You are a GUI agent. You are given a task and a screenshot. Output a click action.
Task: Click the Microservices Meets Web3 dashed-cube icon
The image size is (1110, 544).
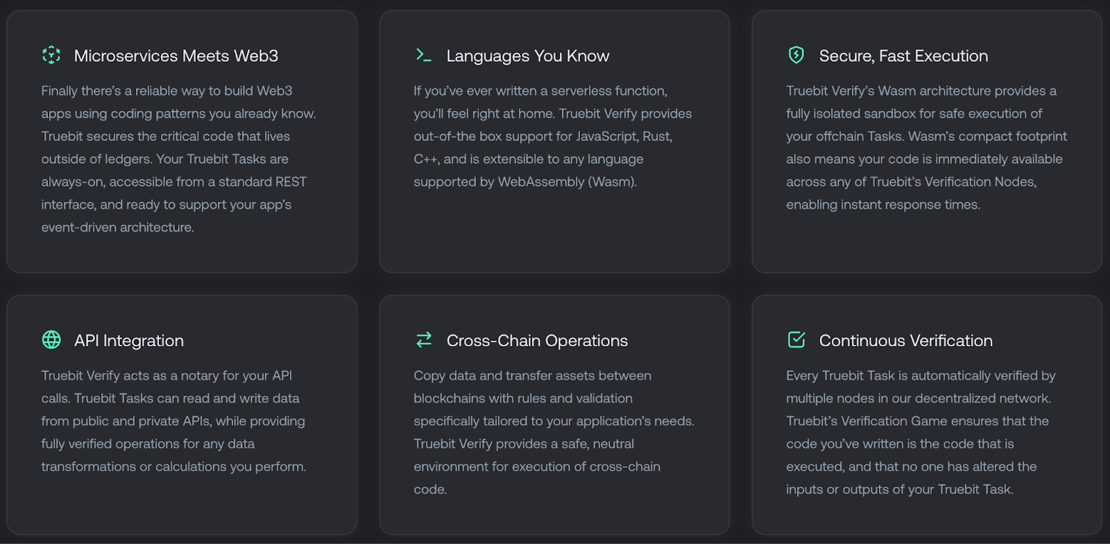click(x=51, y=55)
